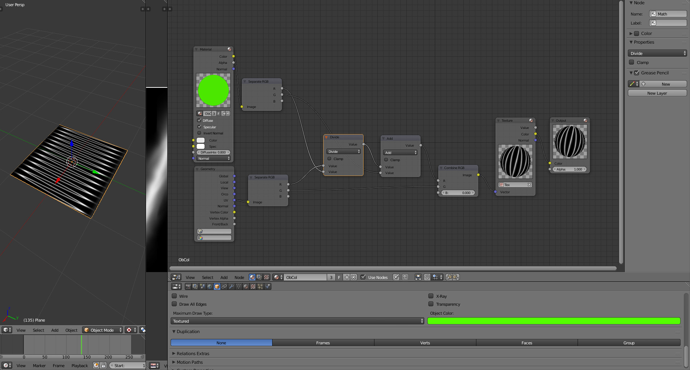The height and width of the screenshot is (370, 690).
Task: Unlink ObCol material with X icon
Action: click(353, 277)
